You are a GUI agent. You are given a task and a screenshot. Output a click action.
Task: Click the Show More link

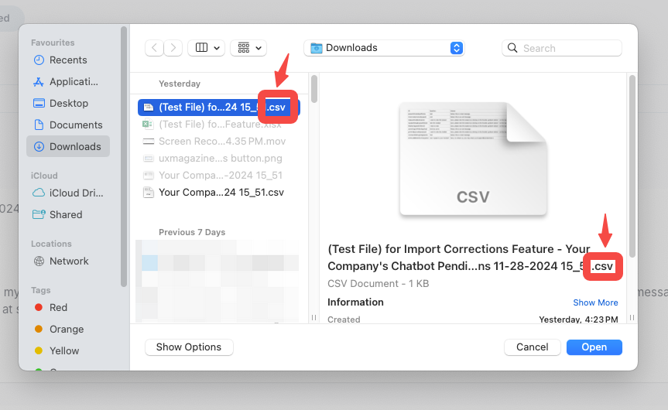point(595,302)
